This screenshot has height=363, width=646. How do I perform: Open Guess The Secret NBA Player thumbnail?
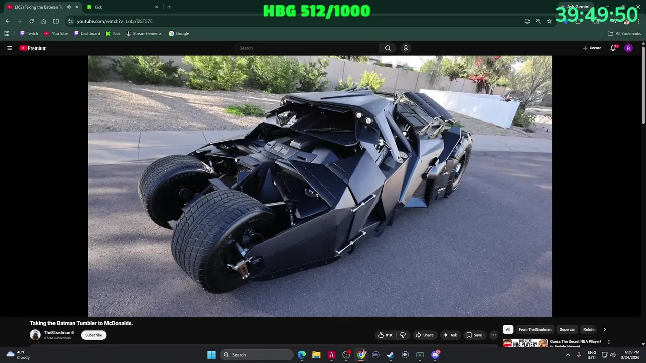pos(525,343)
